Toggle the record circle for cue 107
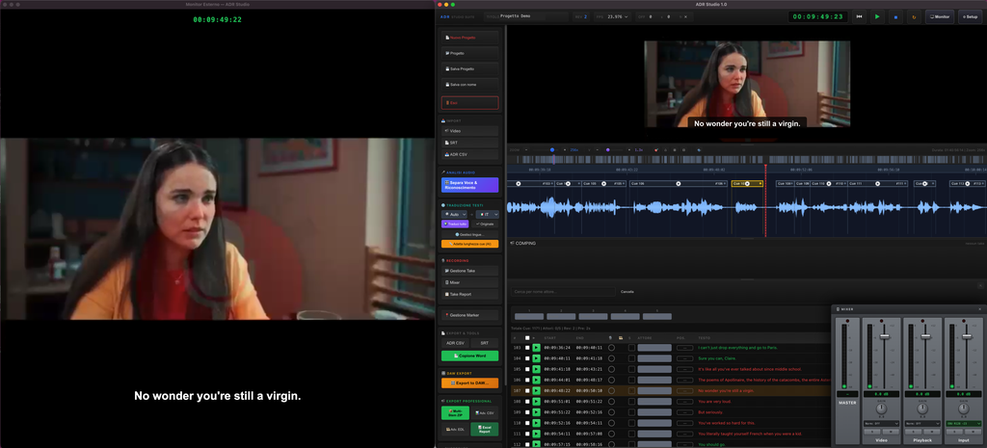987x448 pixels. click(x=611, y=391)
